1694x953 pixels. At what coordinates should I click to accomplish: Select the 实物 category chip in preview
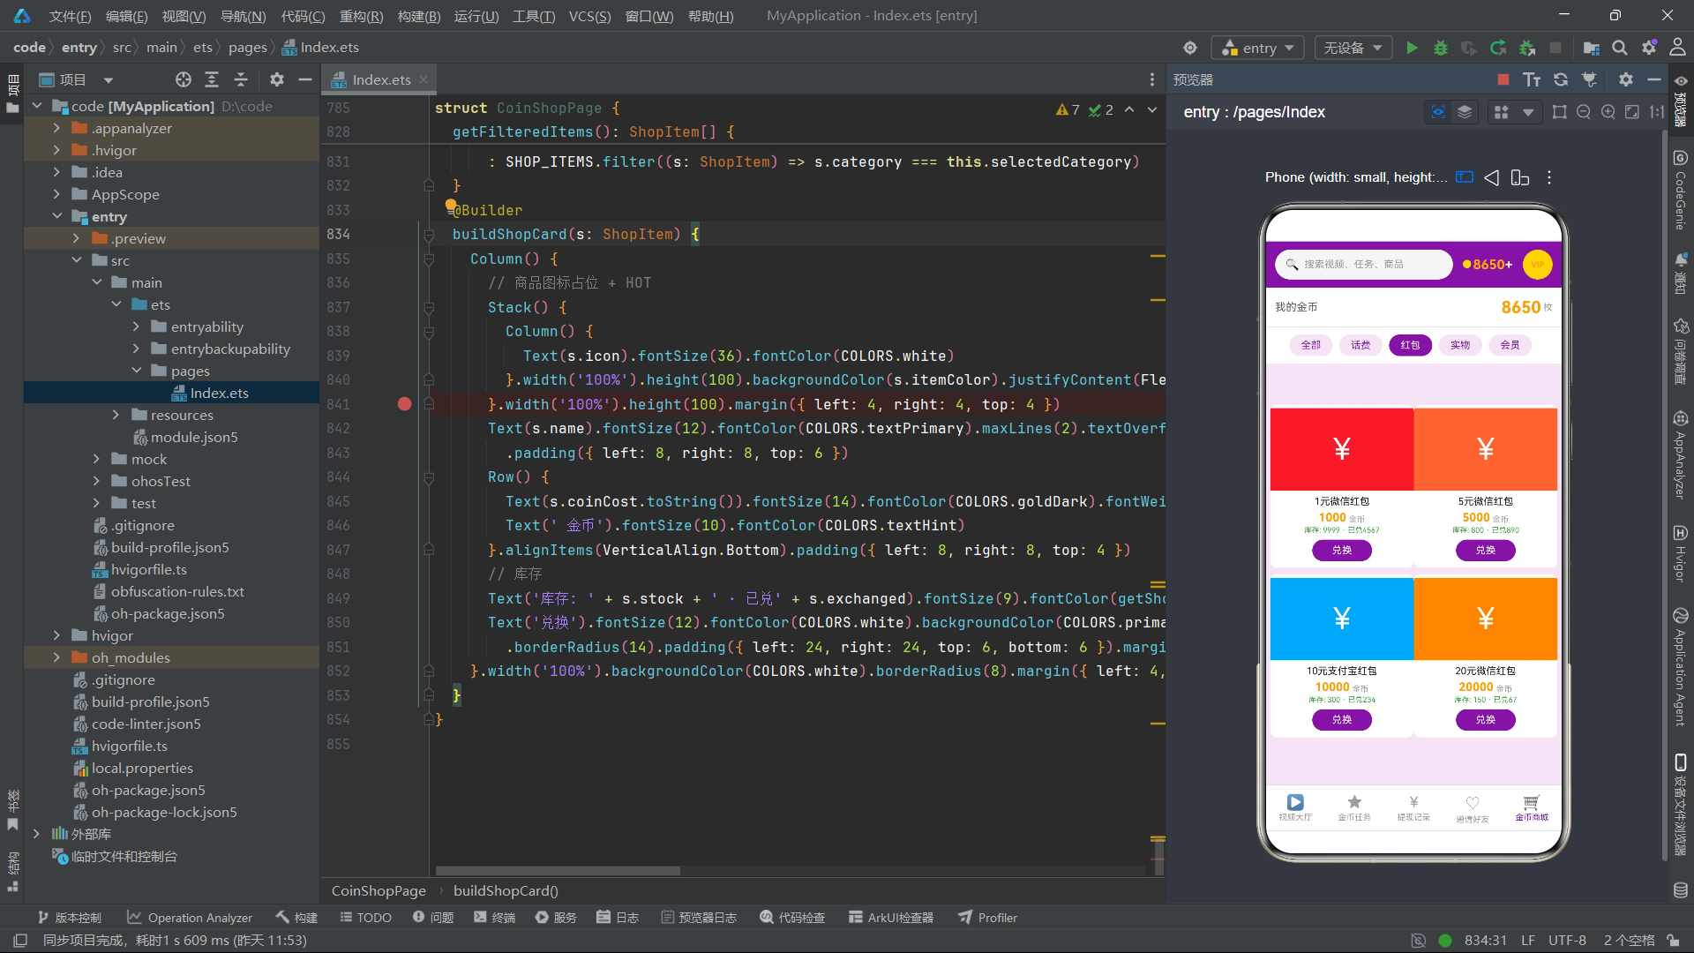[1460, 345]
